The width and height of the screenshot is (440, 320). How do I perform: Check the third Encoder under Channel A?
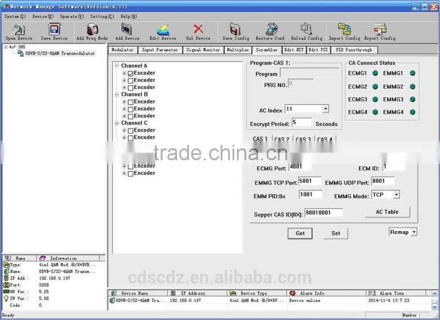tap(130, 88)
